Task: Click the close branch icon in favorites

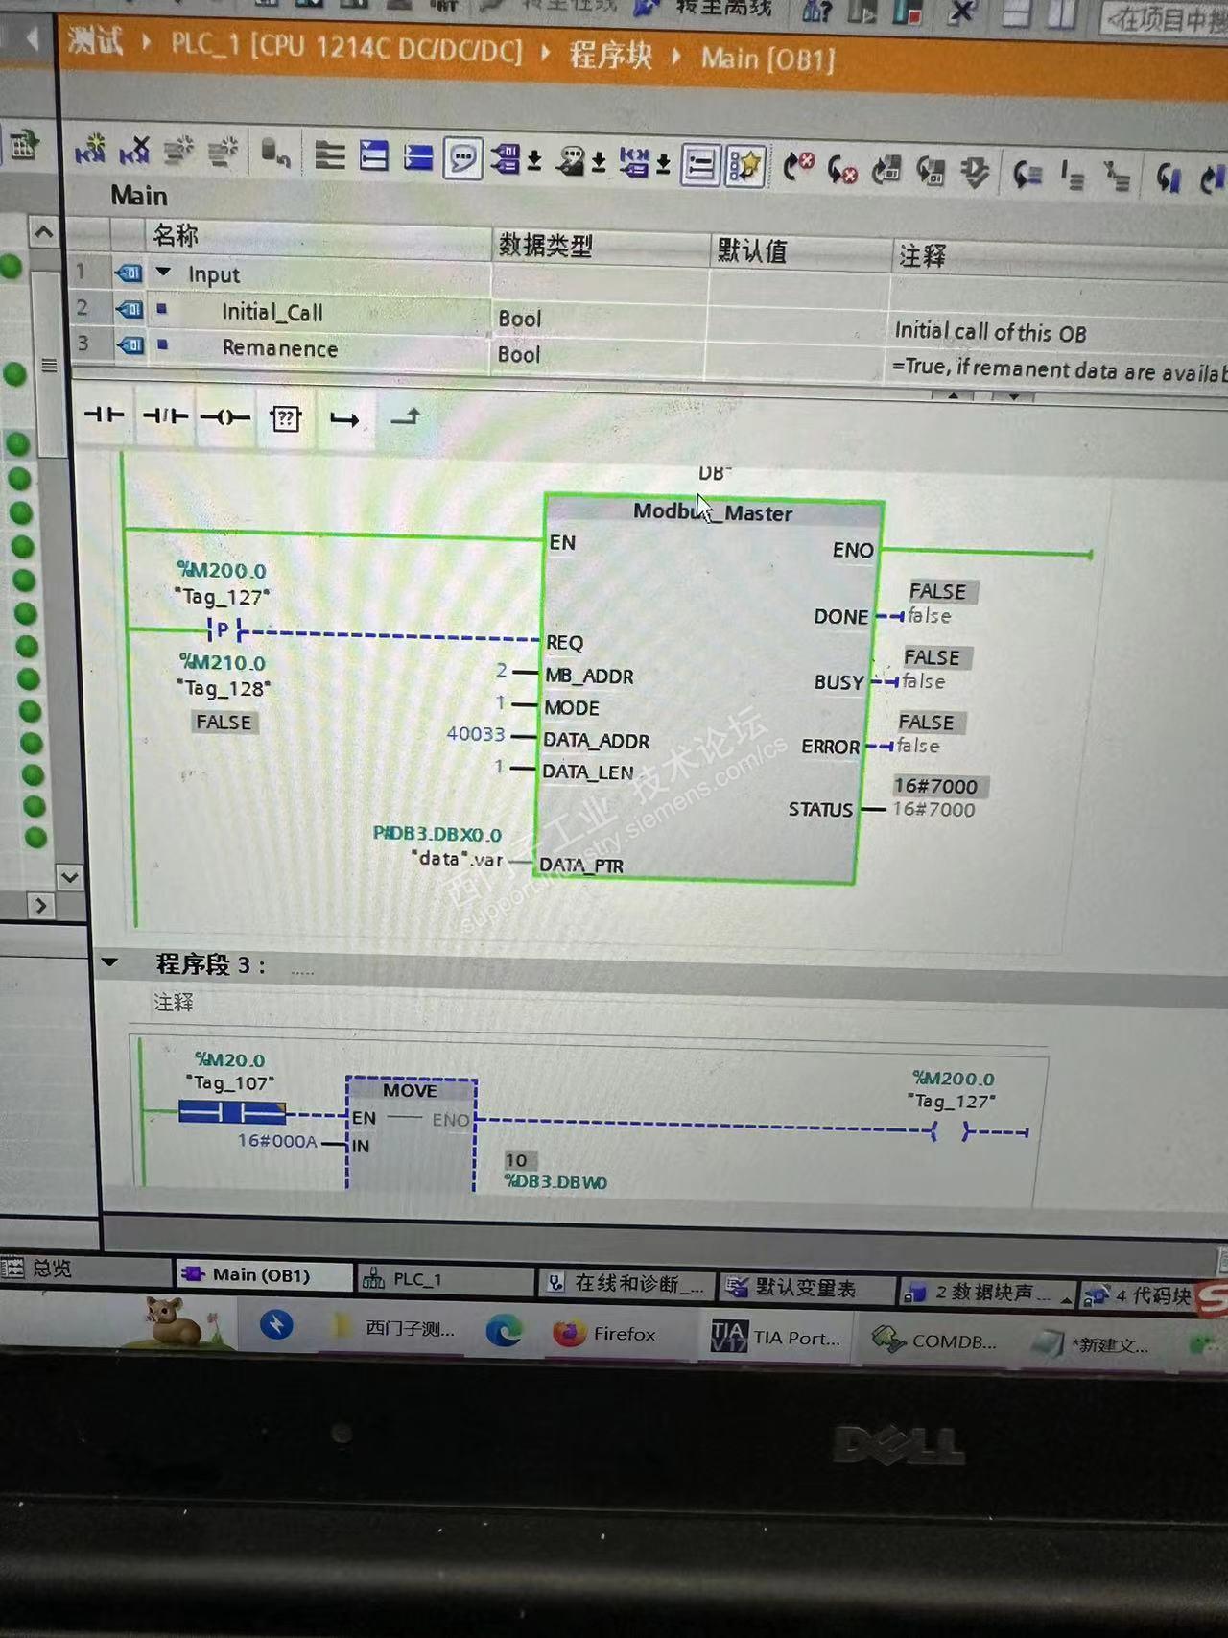Action: point(405,417)
